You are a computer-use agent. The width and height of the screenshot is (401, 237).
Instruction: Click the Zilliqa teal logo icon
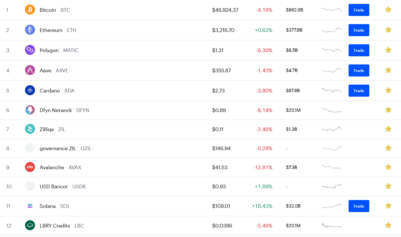pyautogui.click(x=30, y=129)
